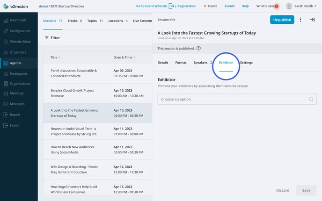Switch to the Sessions tab
322x201 pixels.
52,21
